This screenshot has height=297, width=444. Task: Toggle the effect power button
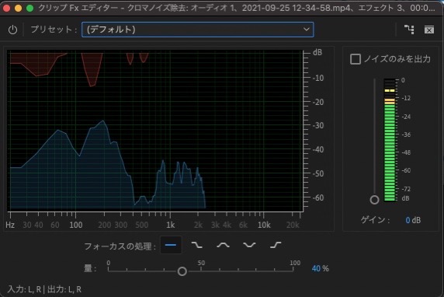point(12,30)
